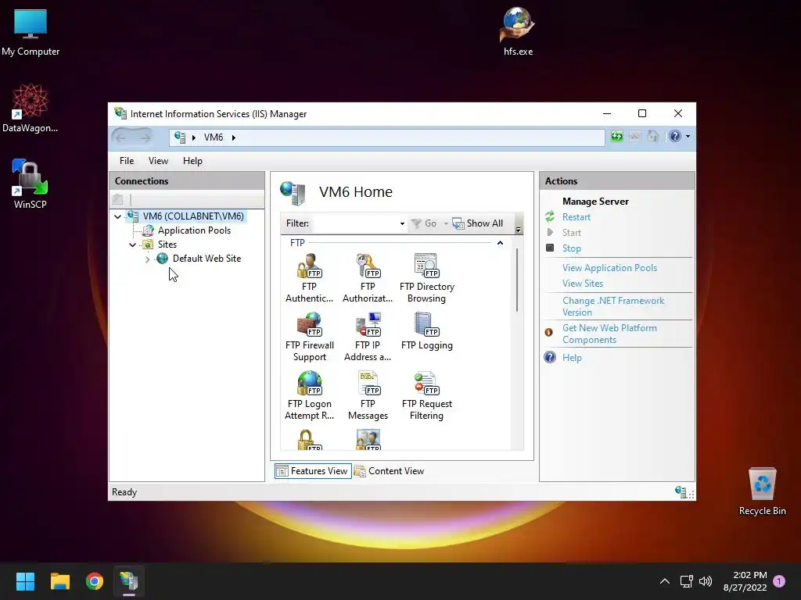Image resolution: width=801 pixels, height=600 pixels.
Task: Click the navigate Forward arrow in IIS Manager
Action: click(145, 137)
